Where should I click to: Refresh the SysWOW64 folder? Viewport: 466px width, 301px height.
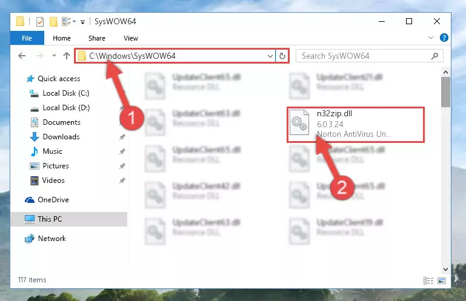click(x=282, y=56)
